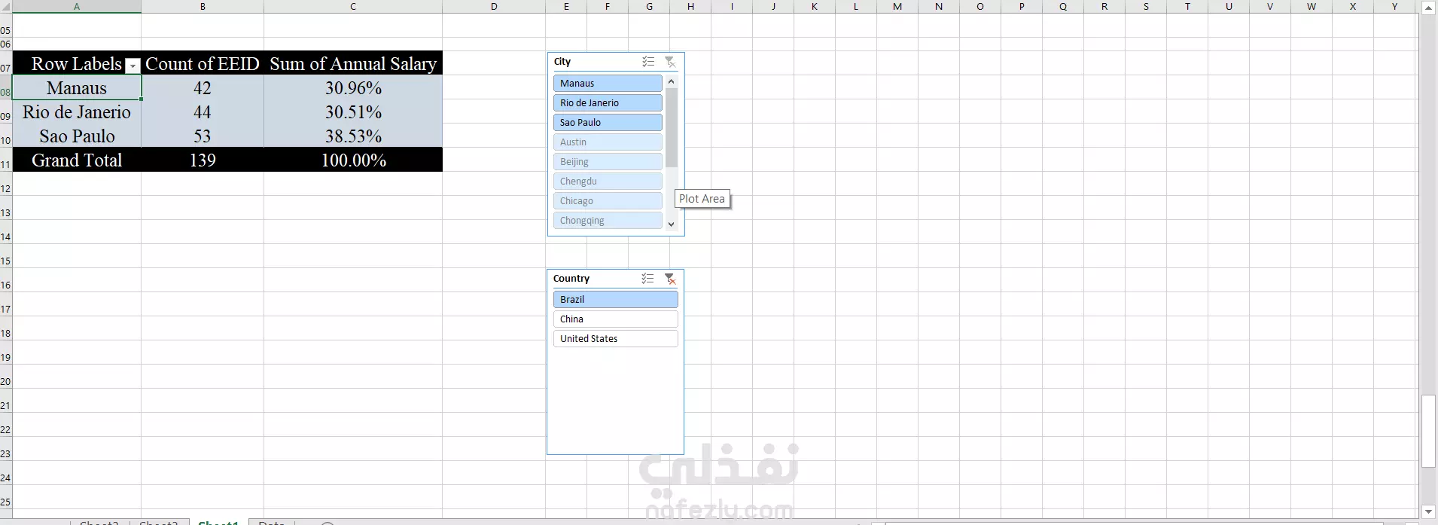Toggle Manaus in the City slicer
The height and width of the screenshot is (525, 1438).
608,83
